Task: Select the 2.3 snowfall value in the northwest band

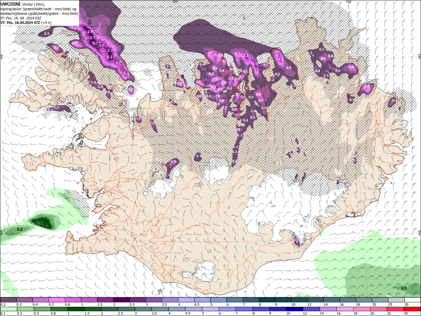Action: pyautogui.click(x=110, y=57)
